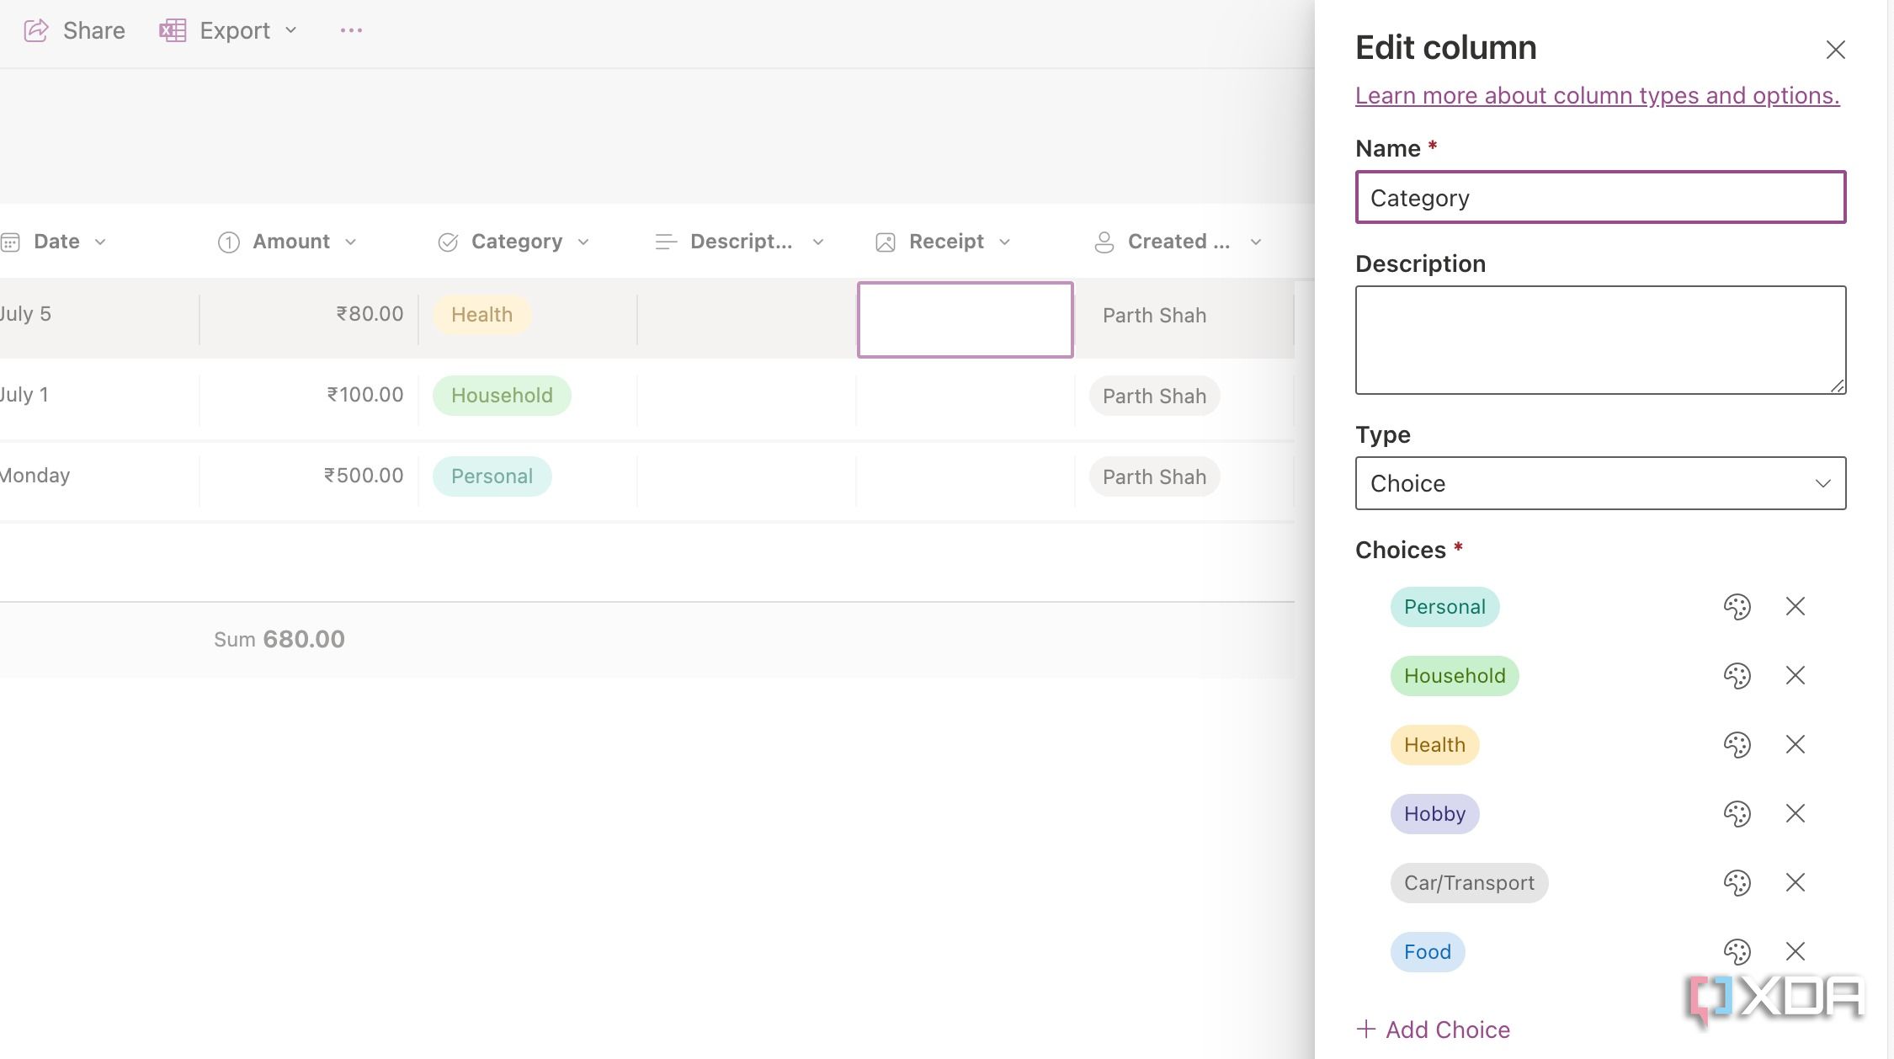Image resolution: width=1894 pixels, height=1059 pixels.
Task: Click the Description text area
Action: coord(1600,340)
